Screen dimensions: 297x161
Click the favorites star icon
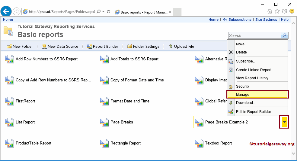point(277,11)
